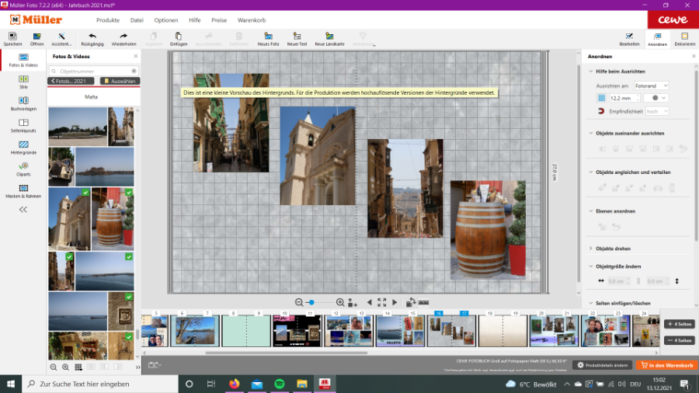Click the Rückgängig undo arrow
The width and height of the screenshot is (699, 393).
92,36
